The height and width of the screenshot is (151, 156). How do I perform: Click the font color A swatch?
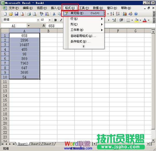coord(145,20)
